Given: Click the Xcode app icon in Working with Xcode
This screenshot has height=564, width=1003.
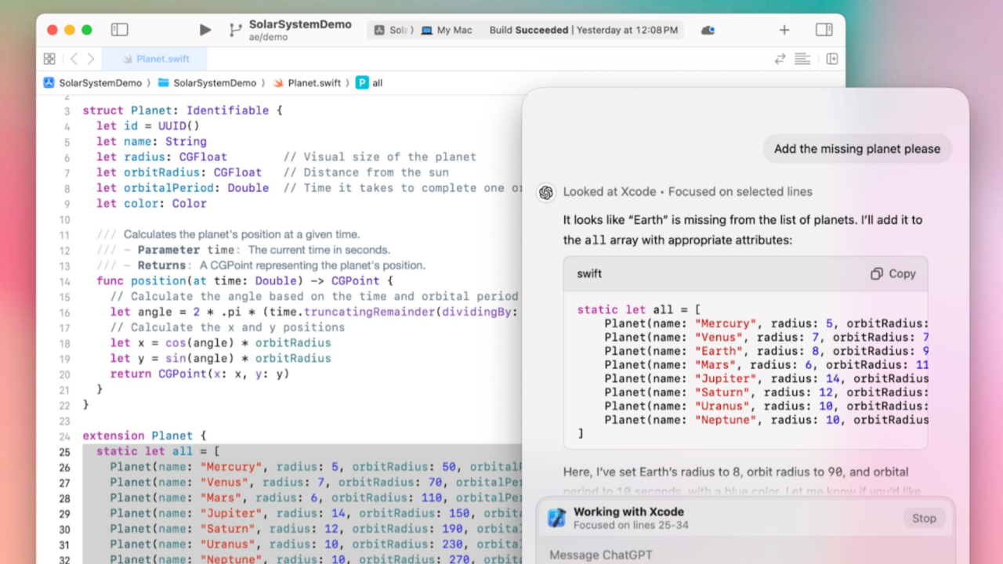Looking at the screenshot, I should click(x=556, y=517).
